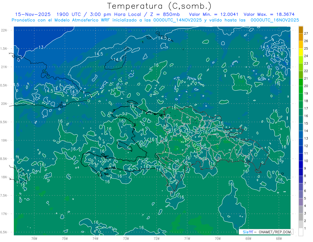The image size is (313, 242).
Task: Click color scale value '15'
Action: tap(306, 123)
